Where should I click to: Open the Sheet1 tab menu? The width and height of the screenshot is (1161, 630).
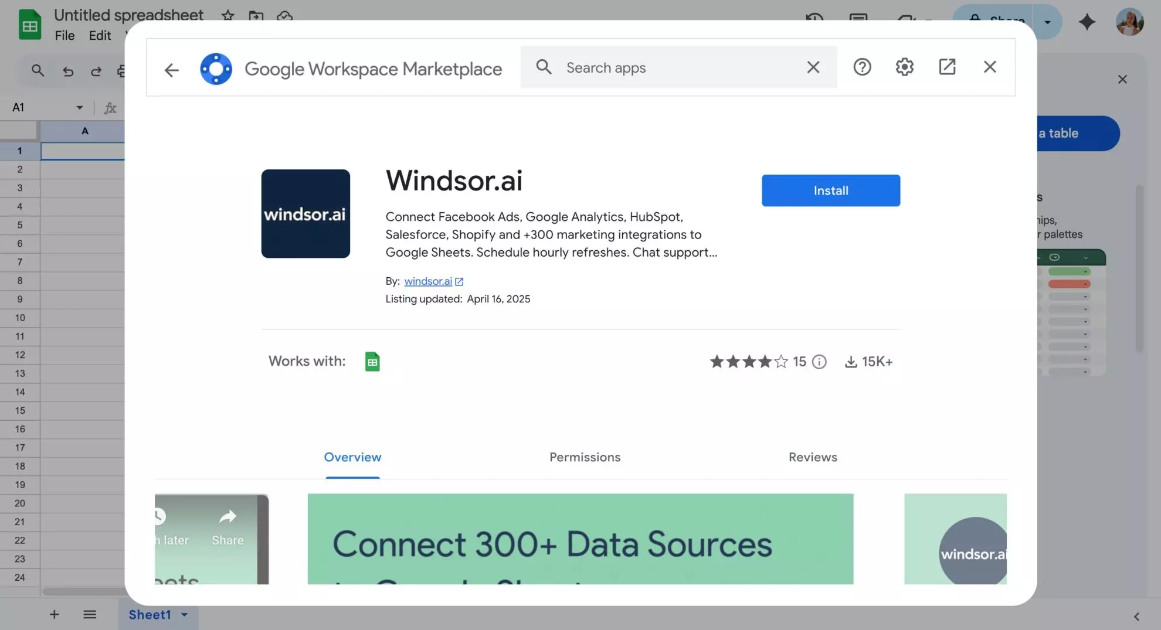(x=184, y=615)
